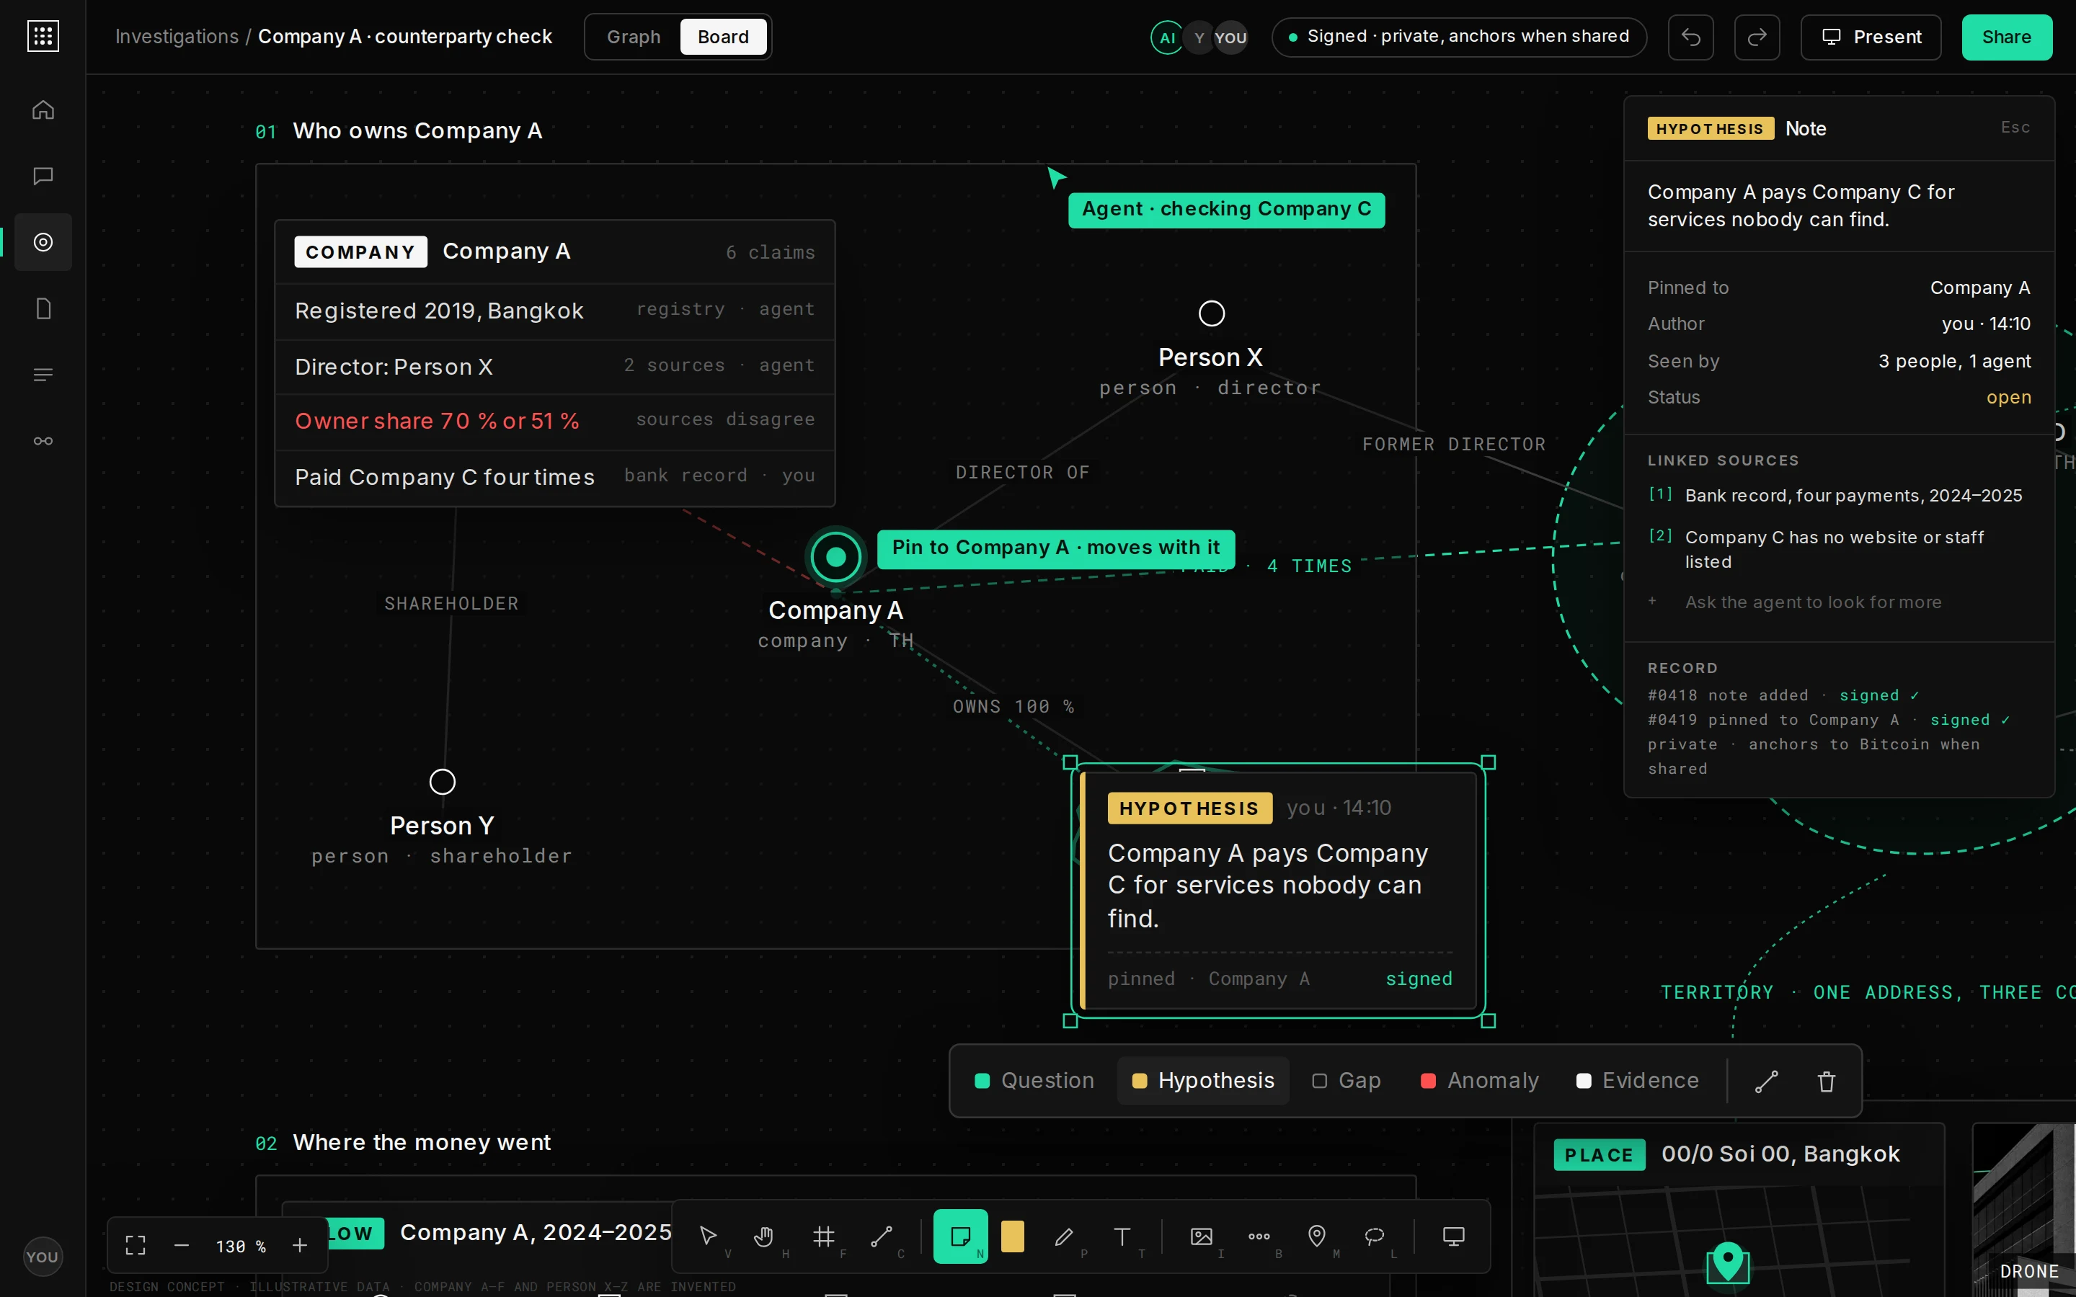The width and height of the screenshot is (2076, 1297).
Task: Select the three-dots tool (B)
Action: pos(1259,1236)
